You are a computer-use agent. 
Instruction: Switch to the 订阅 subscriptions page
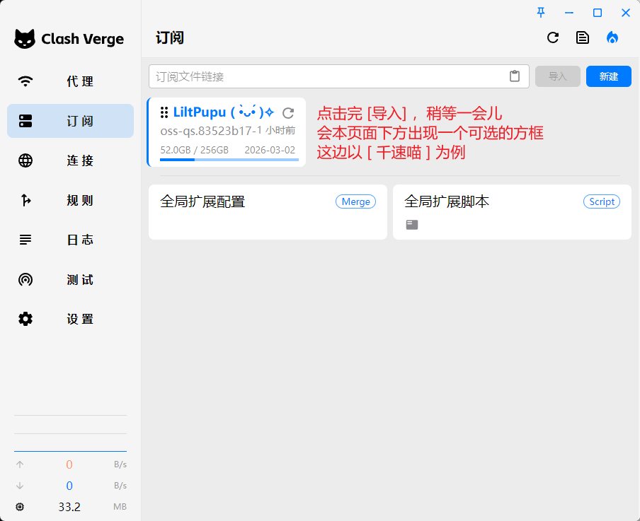[x=70, y=121]
